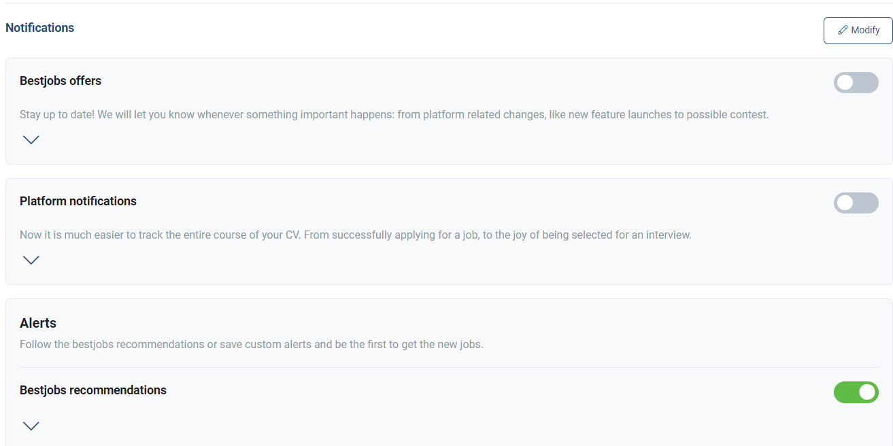Expand the Bestjobs offers chevron
Viewport: 893px width, 446px height.
[31, 139]
